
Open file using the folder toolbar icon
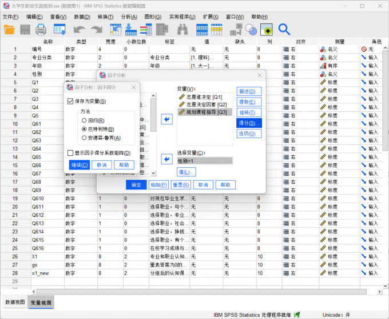tap(9, 30)
